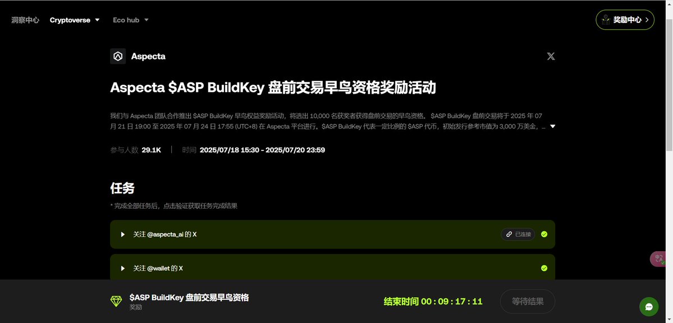Click the 结束时间 countdown timer

coord(433,302)
